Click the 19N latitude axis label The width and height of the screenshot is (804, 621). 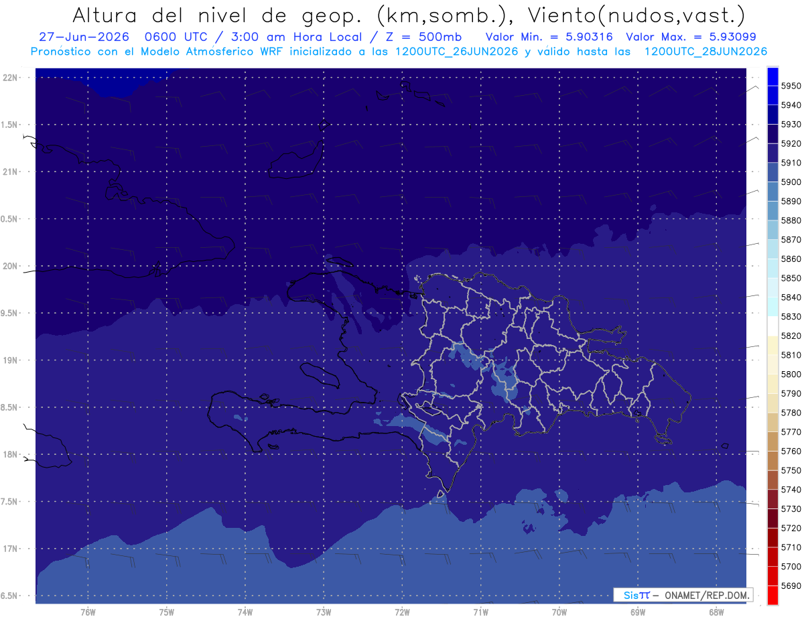(x=10, y=360)
